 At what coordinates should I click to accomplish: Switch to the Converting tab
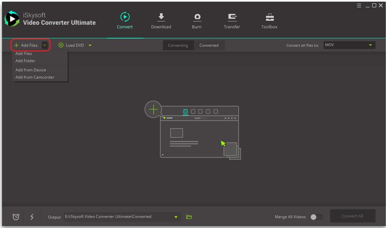click(x=178, y=45)
